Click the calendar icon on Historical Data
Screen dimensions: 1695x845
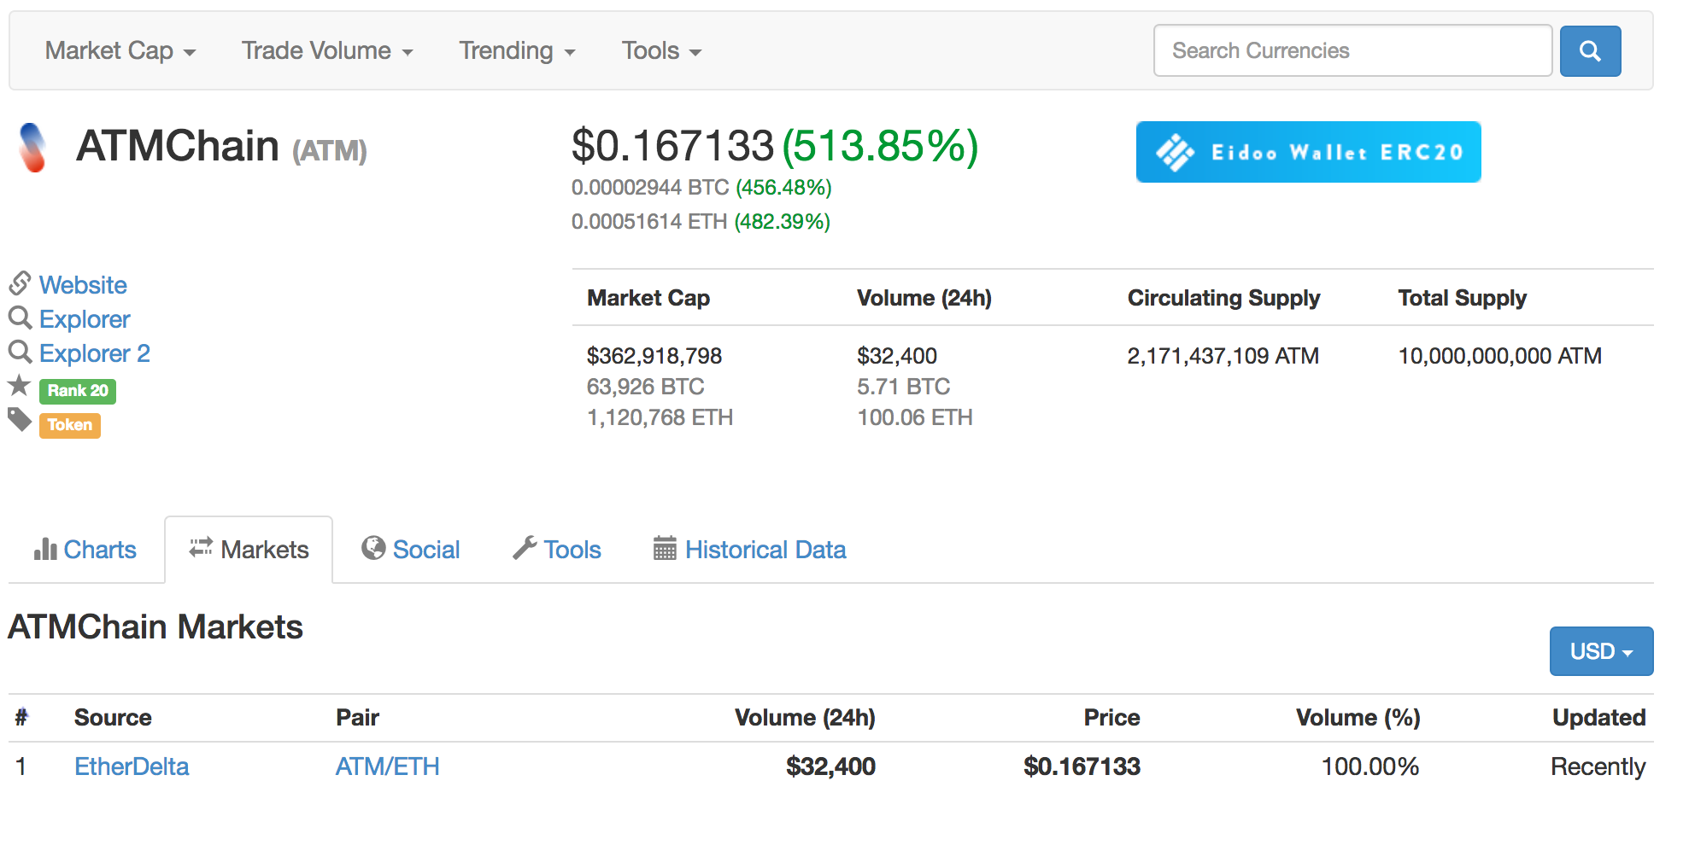coord(665,548)
